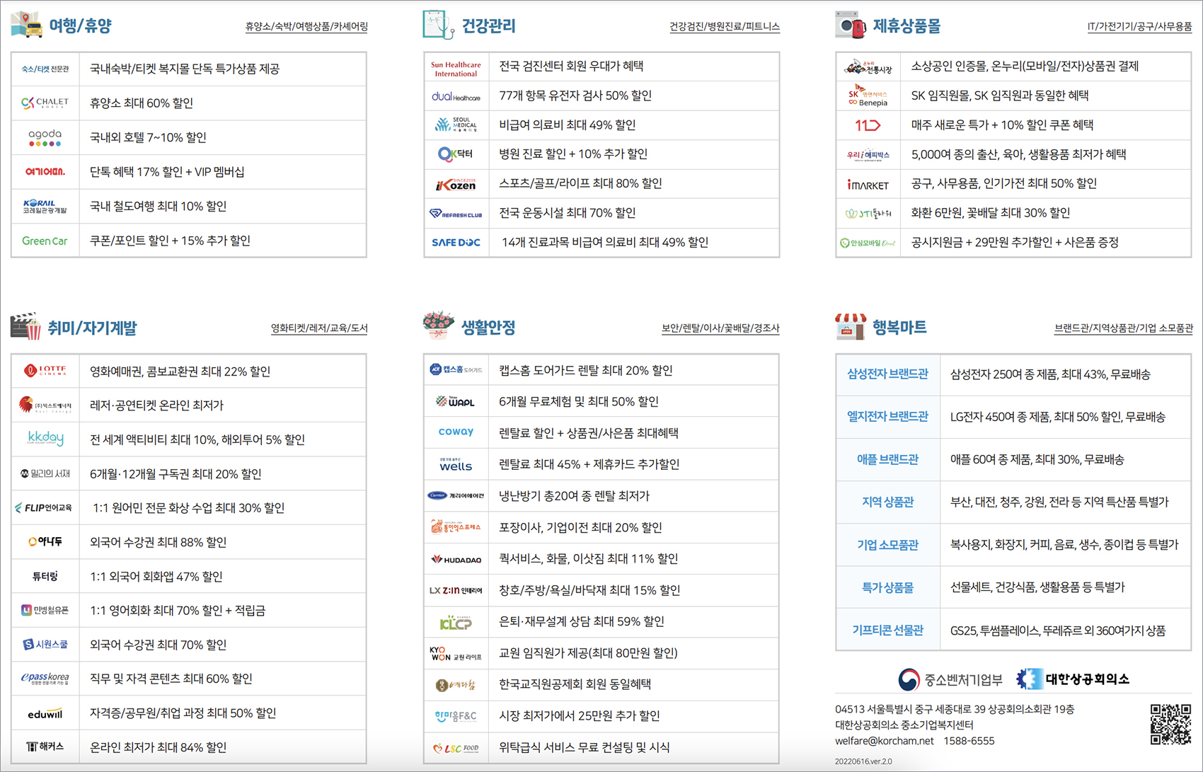Click the 튜터링 logo
Viewport: 1203px width, 772px height.
coord(45,576)
